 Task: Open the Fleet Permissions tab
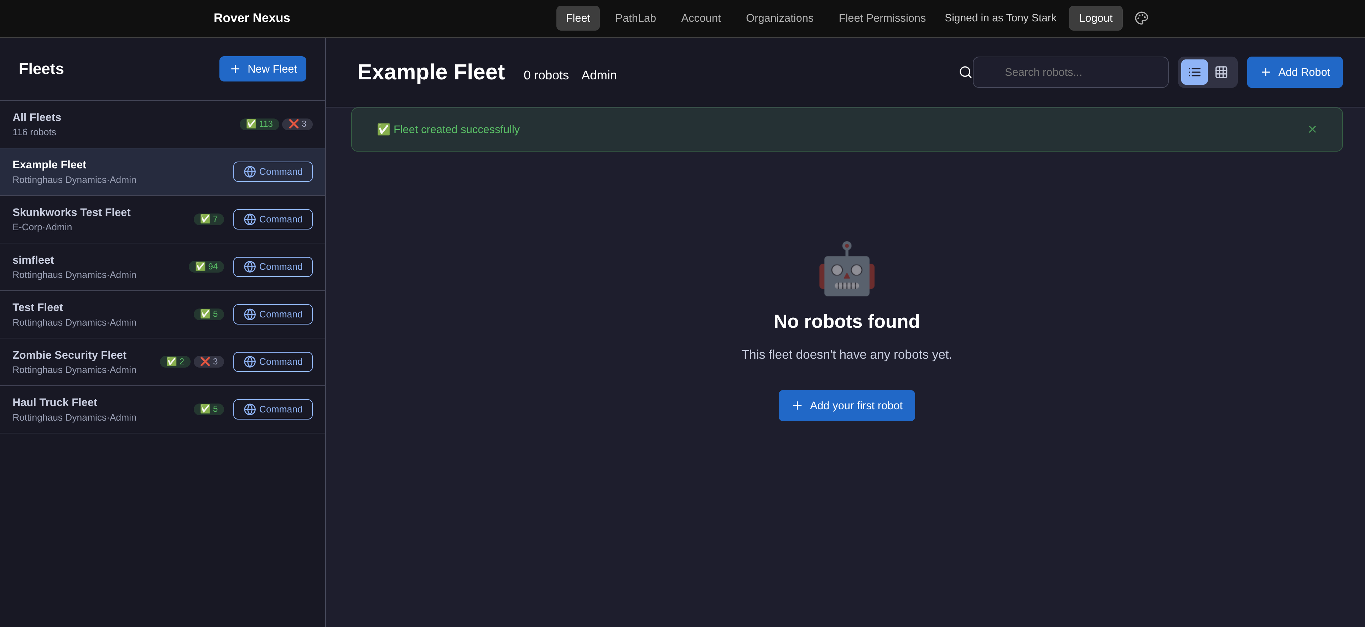pos(882,18)
